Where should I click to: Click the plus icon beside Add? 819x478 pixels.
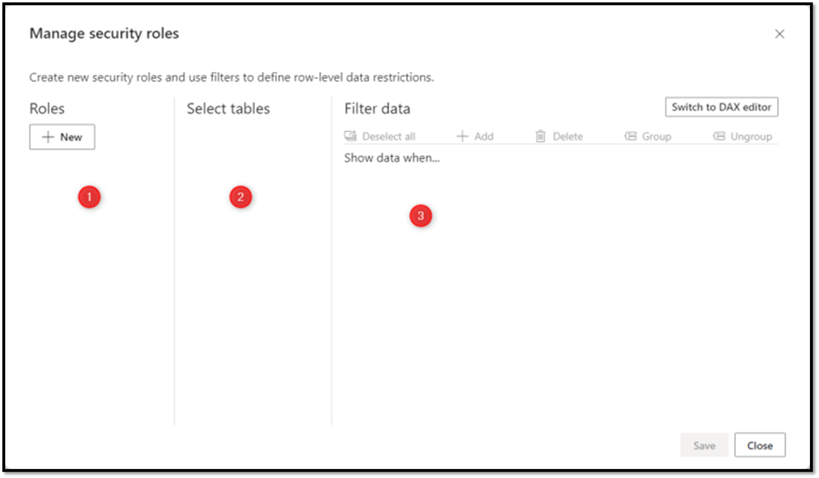(462, 136)
